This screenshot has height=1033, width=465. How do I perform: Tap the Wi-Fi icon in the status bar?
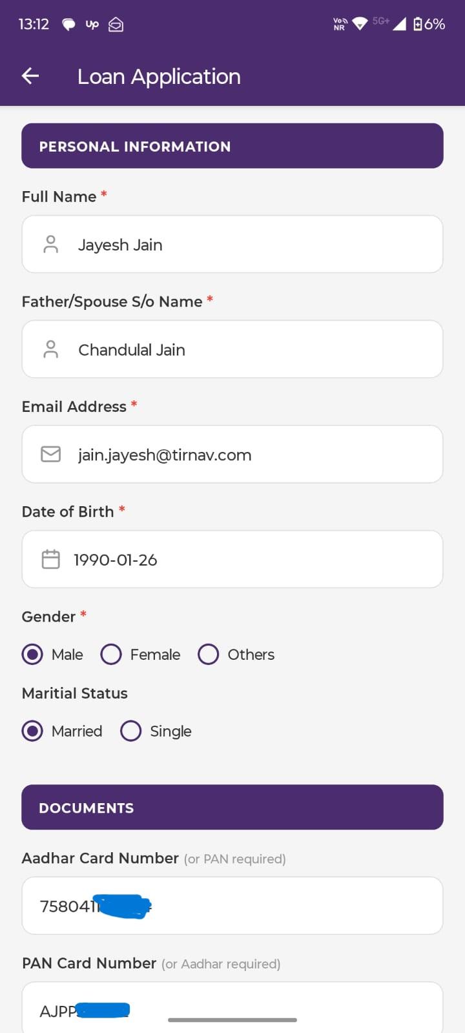click(359, 24)
